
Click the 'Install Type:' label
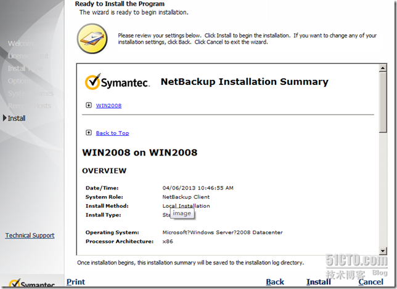point(104,215)
